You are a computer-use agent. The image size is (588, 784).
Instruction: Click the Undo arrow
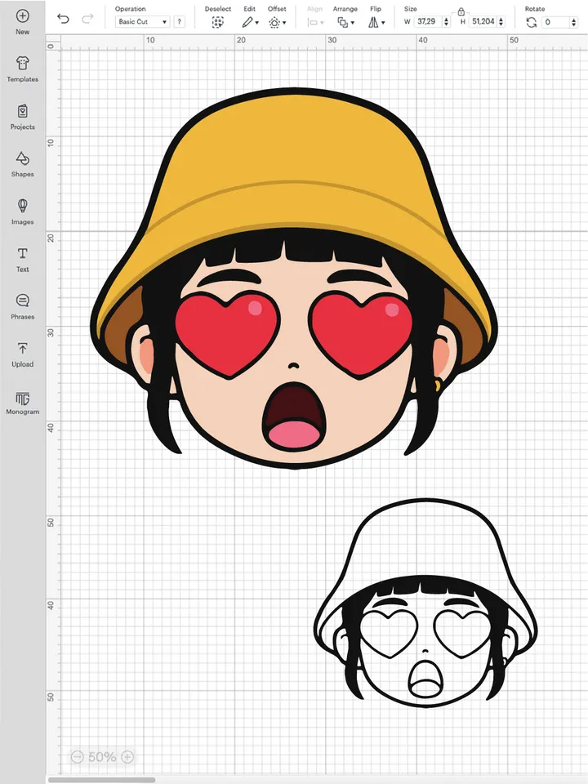64,19
